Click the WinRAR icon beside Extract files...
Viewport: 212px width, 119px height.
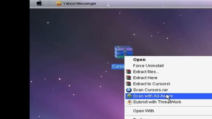(129, 72)
